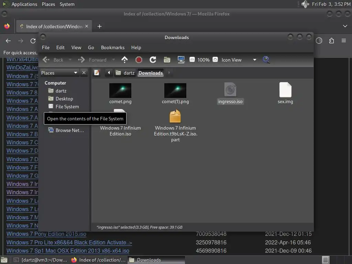
Task: Close the Places side pane
Action: [84, 73]
